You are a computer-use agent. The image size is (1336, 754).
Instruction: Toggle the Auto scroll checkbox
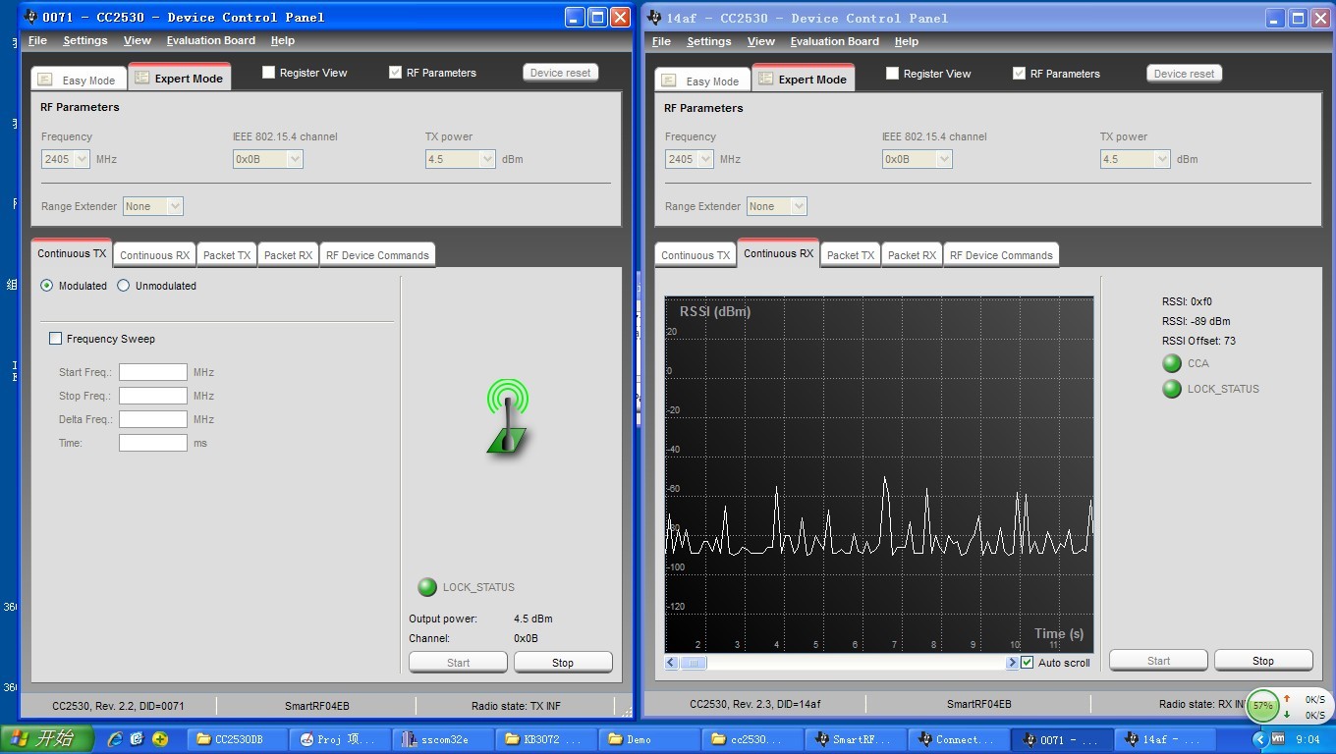click(x=1028, y=663)
